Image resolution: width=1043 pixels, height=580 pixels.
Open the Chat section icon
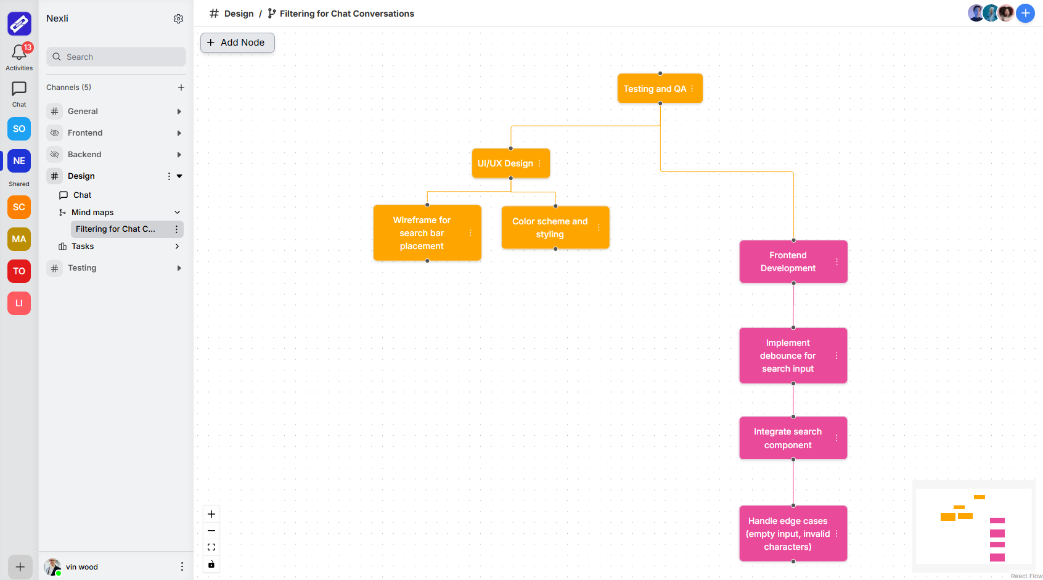pos(19,89)
